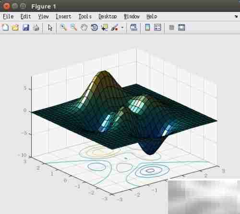
Task: Show plot tools and dock figure
Action: point(181,27)
